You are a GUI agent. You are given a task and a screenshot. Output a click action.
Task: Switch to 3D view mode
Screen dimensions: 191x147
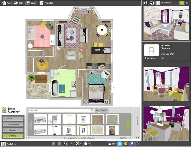[187, 3]
